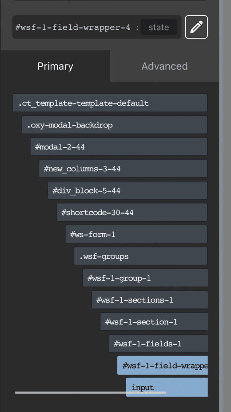Choose the #wsf-1-section-1 element
This screenshot has width=231, height=412.
click(154, 321)
